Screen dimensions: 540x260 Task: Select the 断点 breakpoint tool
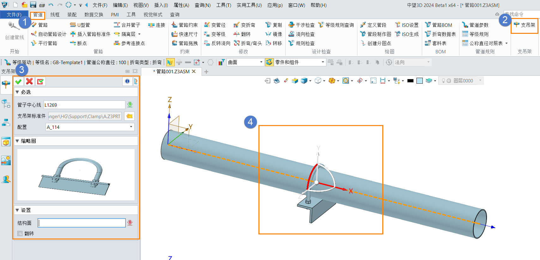78,43
